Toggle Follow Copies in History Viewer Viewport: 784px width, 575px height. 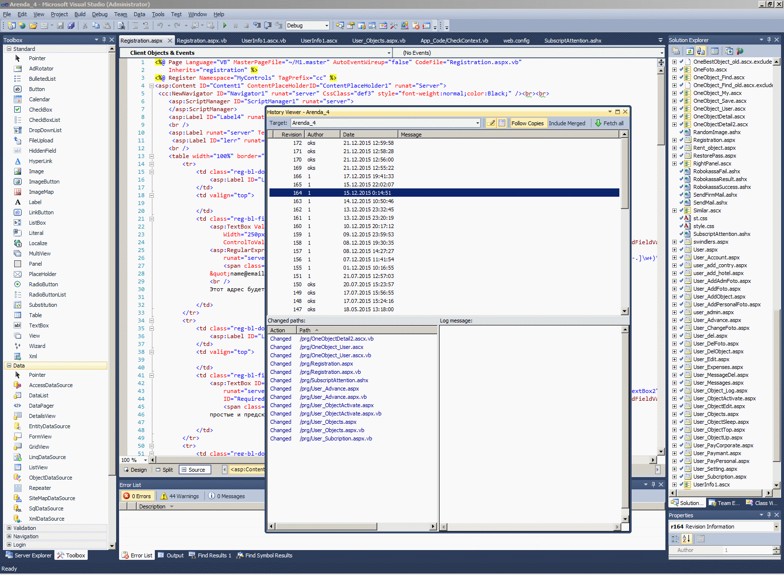click(x=527, y=123)
